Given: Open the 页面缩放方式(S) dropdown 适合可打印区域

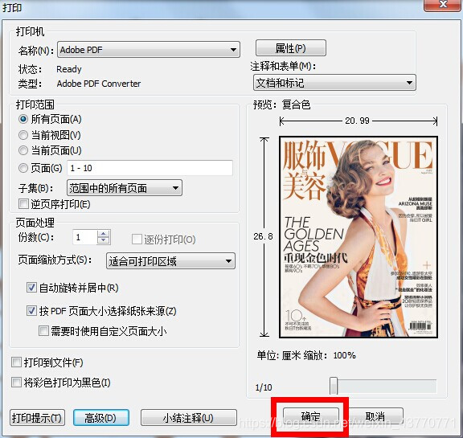Looking at the screenshot, I should coord(170,261).
